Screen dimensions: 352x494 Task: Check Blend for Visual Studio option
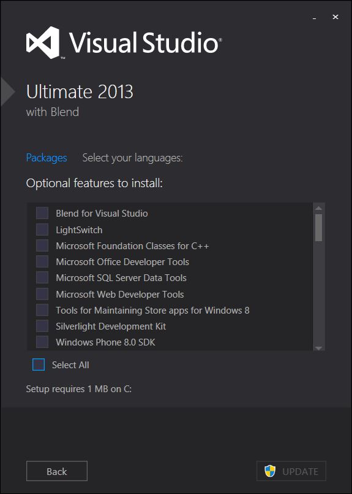(x=42, y=213)
